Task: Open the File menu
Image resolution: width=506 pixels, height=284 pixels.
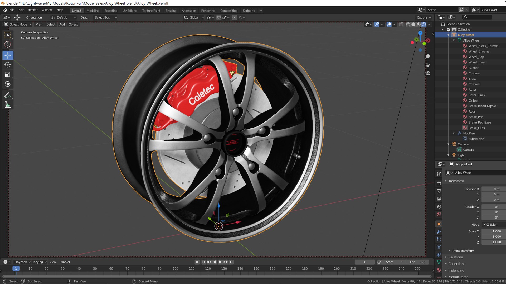Action: tap(12, 10)
